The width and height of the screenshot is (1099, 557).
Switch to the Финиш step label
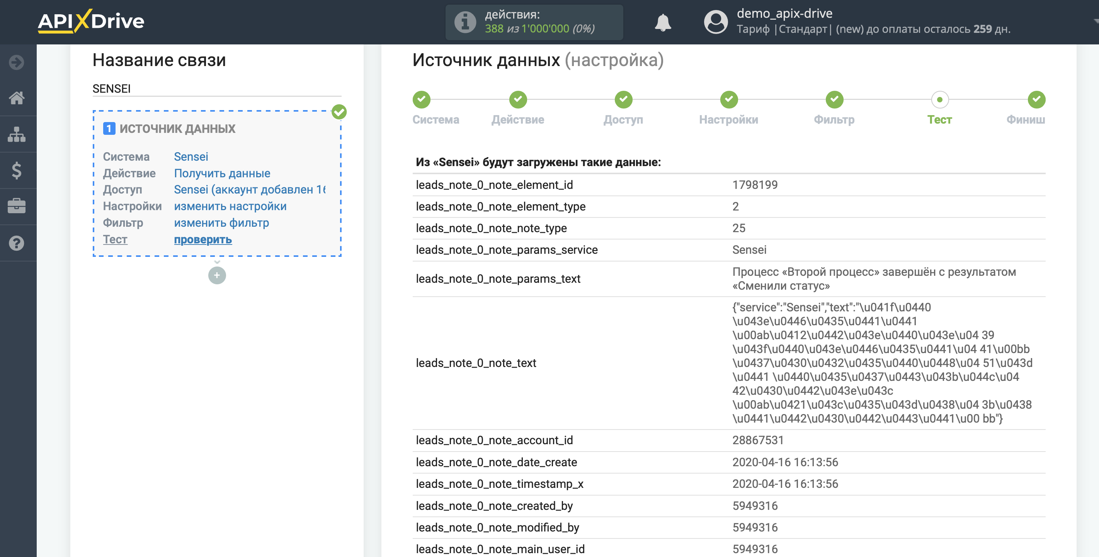coord(1026,119)
